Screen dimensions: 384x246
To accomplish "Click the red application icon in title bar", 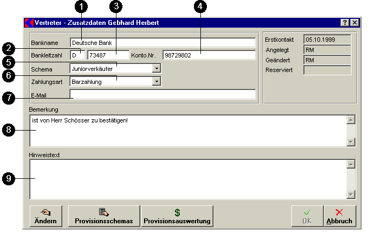I will (x=29, y=23).
